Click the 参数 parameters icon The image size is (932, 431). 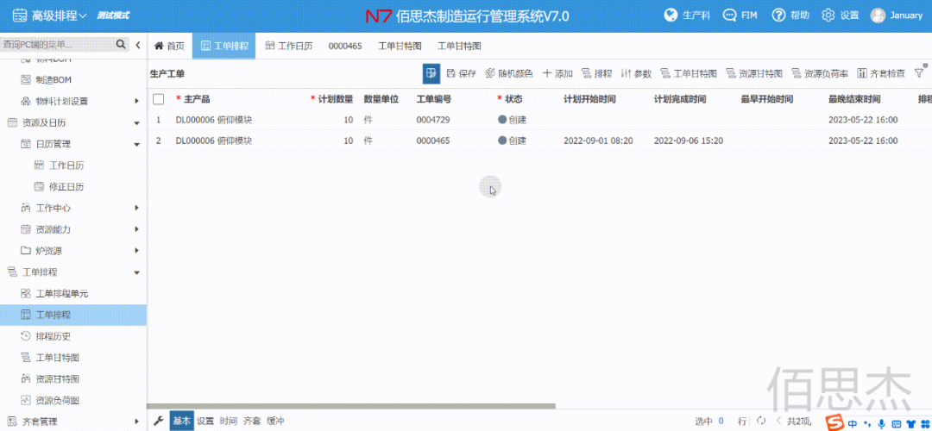point(637,74)
